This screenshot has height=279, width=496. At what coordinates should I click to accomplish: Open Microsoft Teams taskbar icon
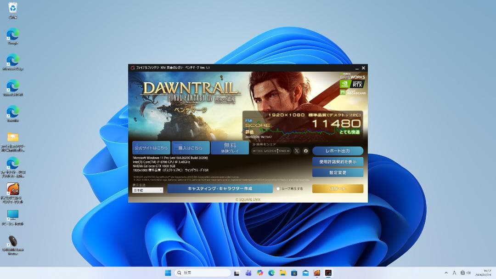pos(248,273)
